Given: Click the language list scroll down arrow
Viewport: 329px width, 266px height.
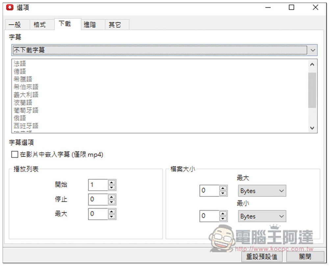Looking at the screenshot, I should coord(312,128).
